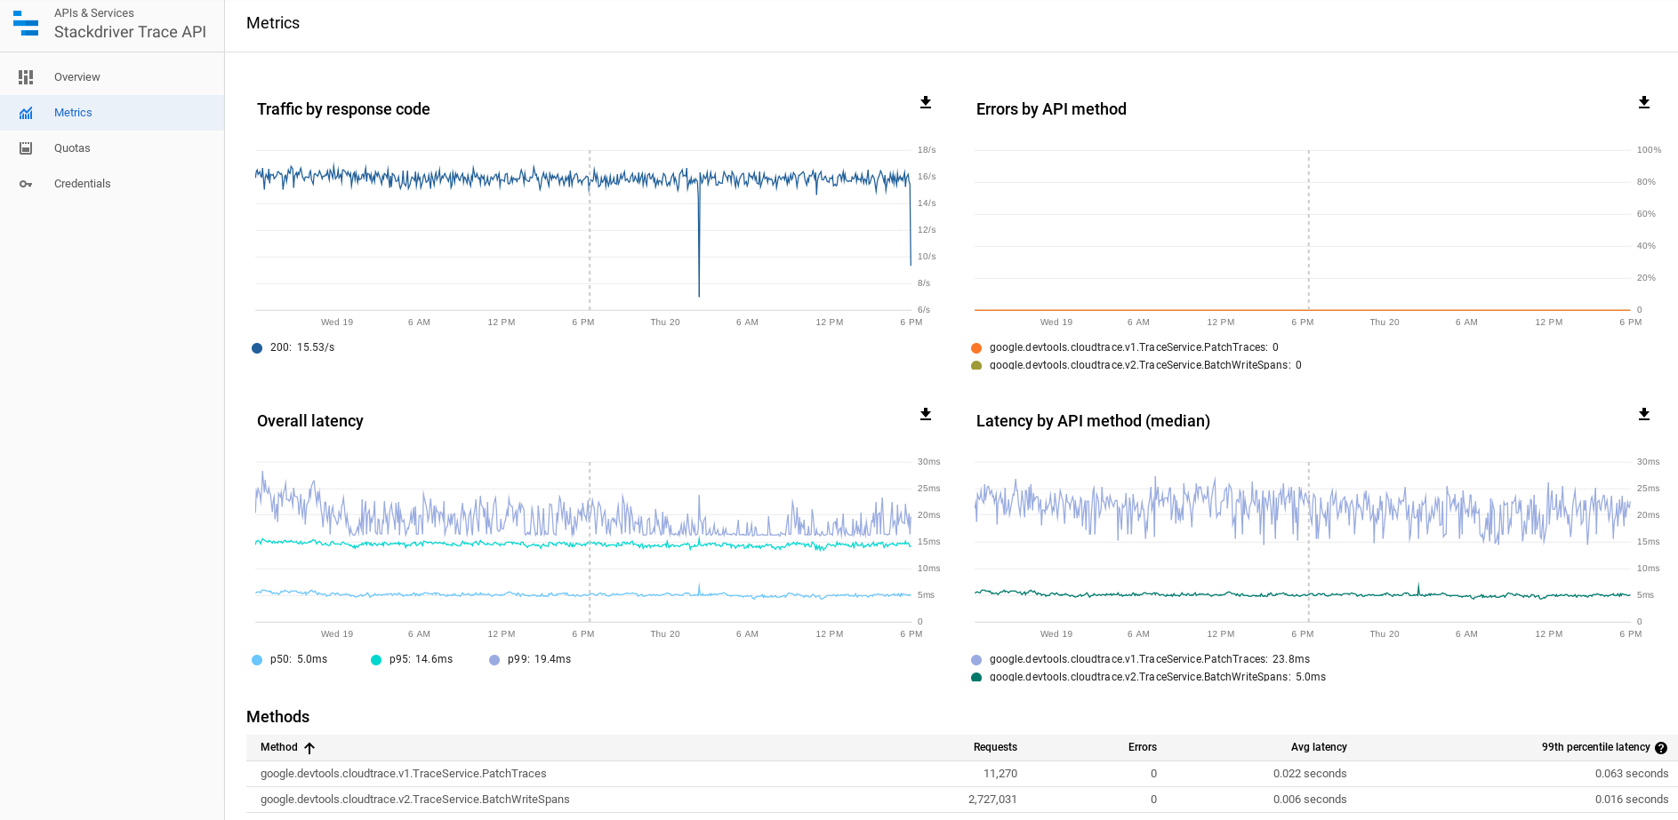The height and width of the screenshot is (820, 1678).
Task: Open the Credentials section
Action: tap(112, 184)
